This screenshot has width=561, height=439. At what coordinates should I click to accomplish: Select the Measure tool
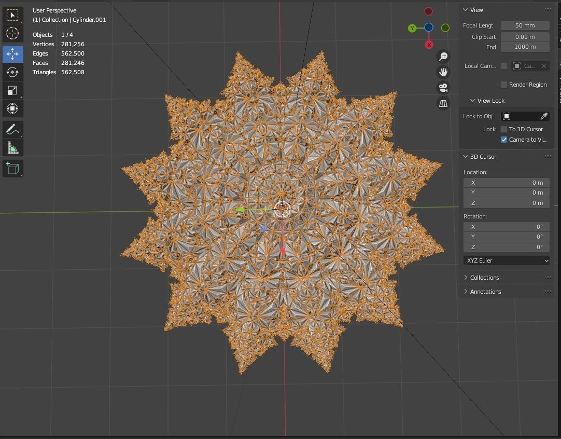pyautogui.click(x=12, y=147)
